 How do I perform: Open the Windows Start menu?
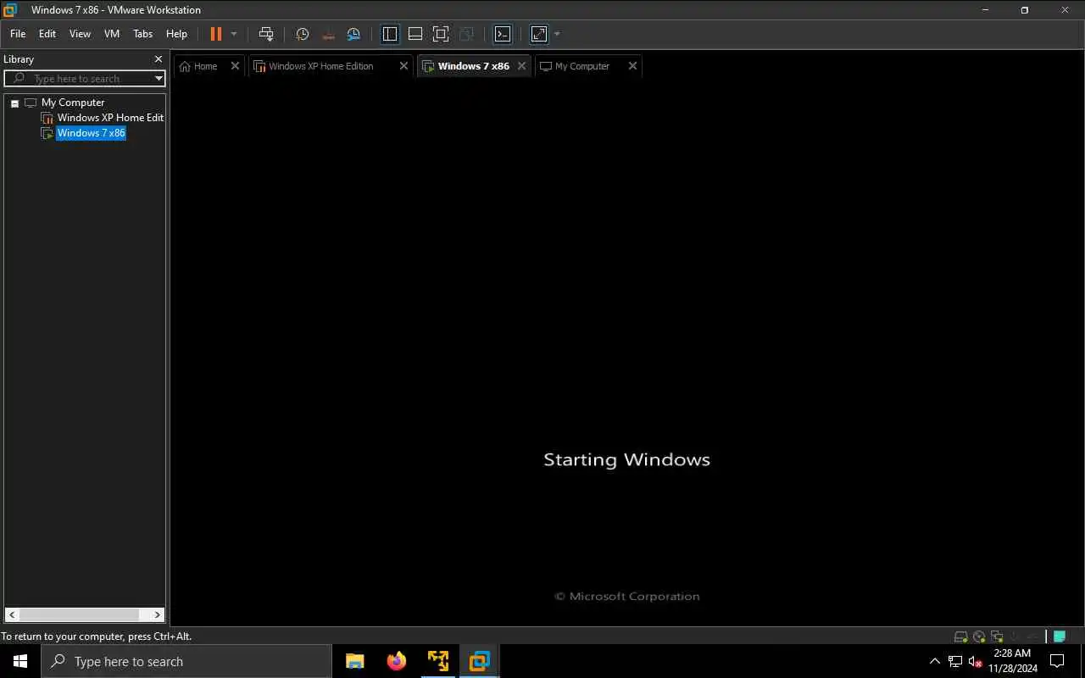coord(20,661)
